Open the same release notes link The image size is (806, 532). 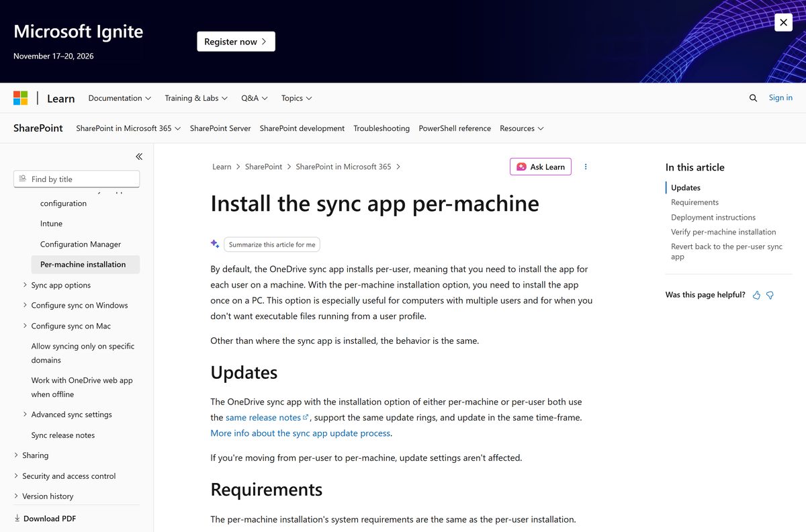tap(263, 417)
